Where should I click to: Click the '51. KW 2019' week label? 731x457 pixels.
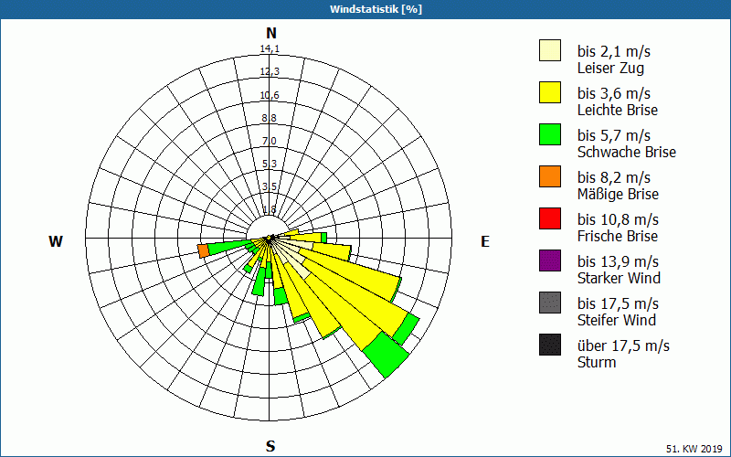694,449
